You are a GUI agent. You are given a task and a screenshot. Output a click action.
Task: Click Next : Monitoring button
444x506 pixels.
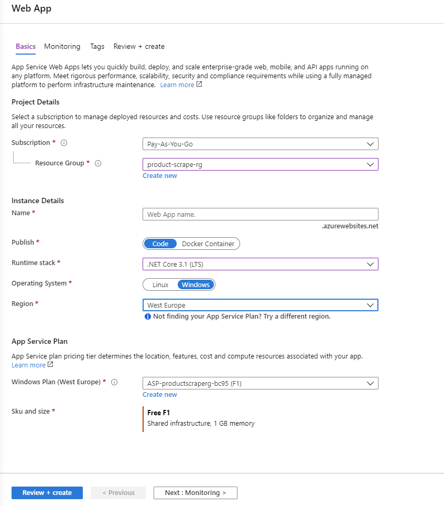click(x=195, y=493)
